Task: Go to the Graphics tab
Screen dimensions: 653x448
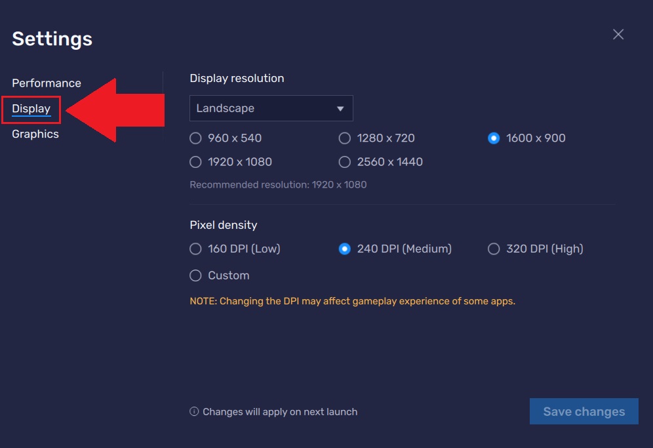Action: pyautogui.click(x=35, y=134)
